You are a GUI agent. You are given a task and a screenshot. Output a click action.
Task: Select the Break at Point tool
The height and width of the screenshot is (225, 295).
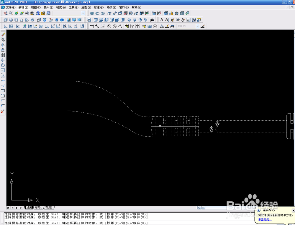3,91
